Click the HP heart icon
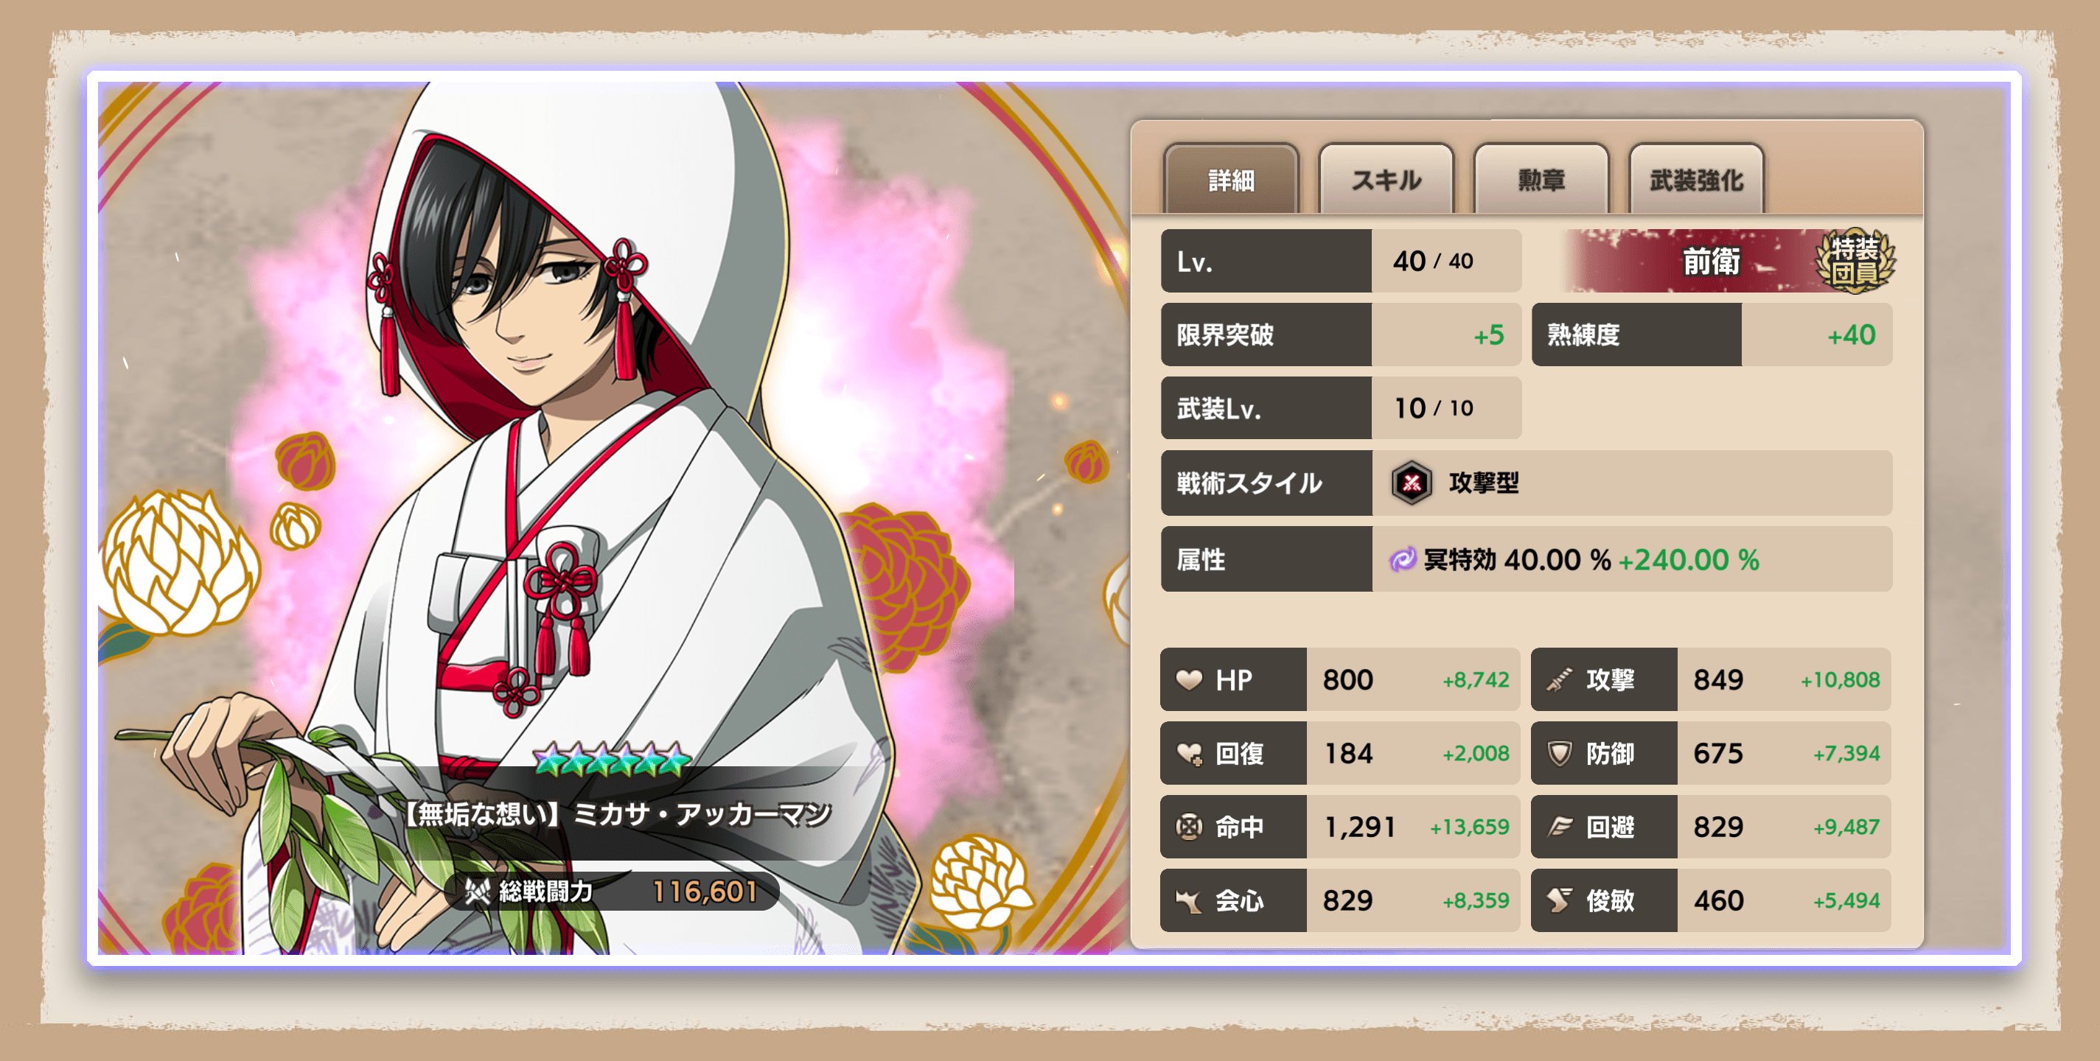This screenshot has height=1061, width=2100. [1189, 679]
